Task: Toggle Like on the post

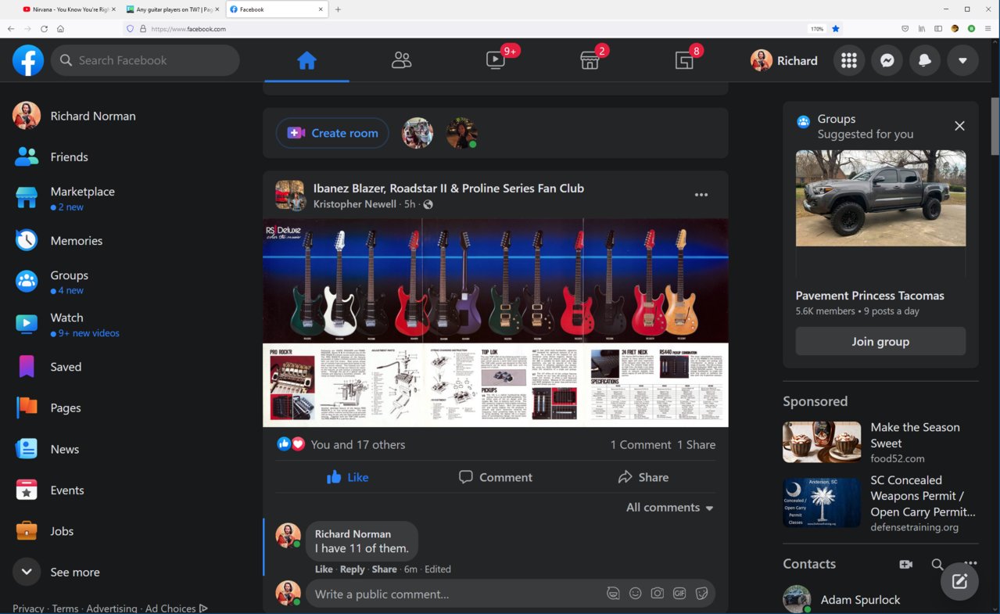Action: 348,477
